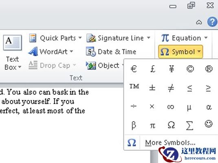
Task: Collapse the Symbol dropdown button
Action: point(181,52)
